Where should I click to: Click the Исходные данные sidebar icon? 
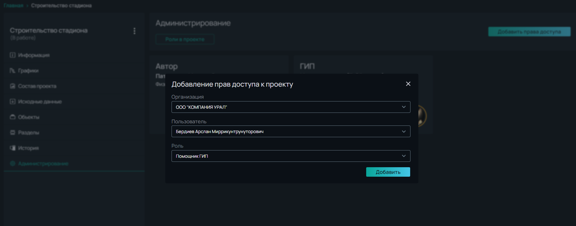tap(13, 101)
